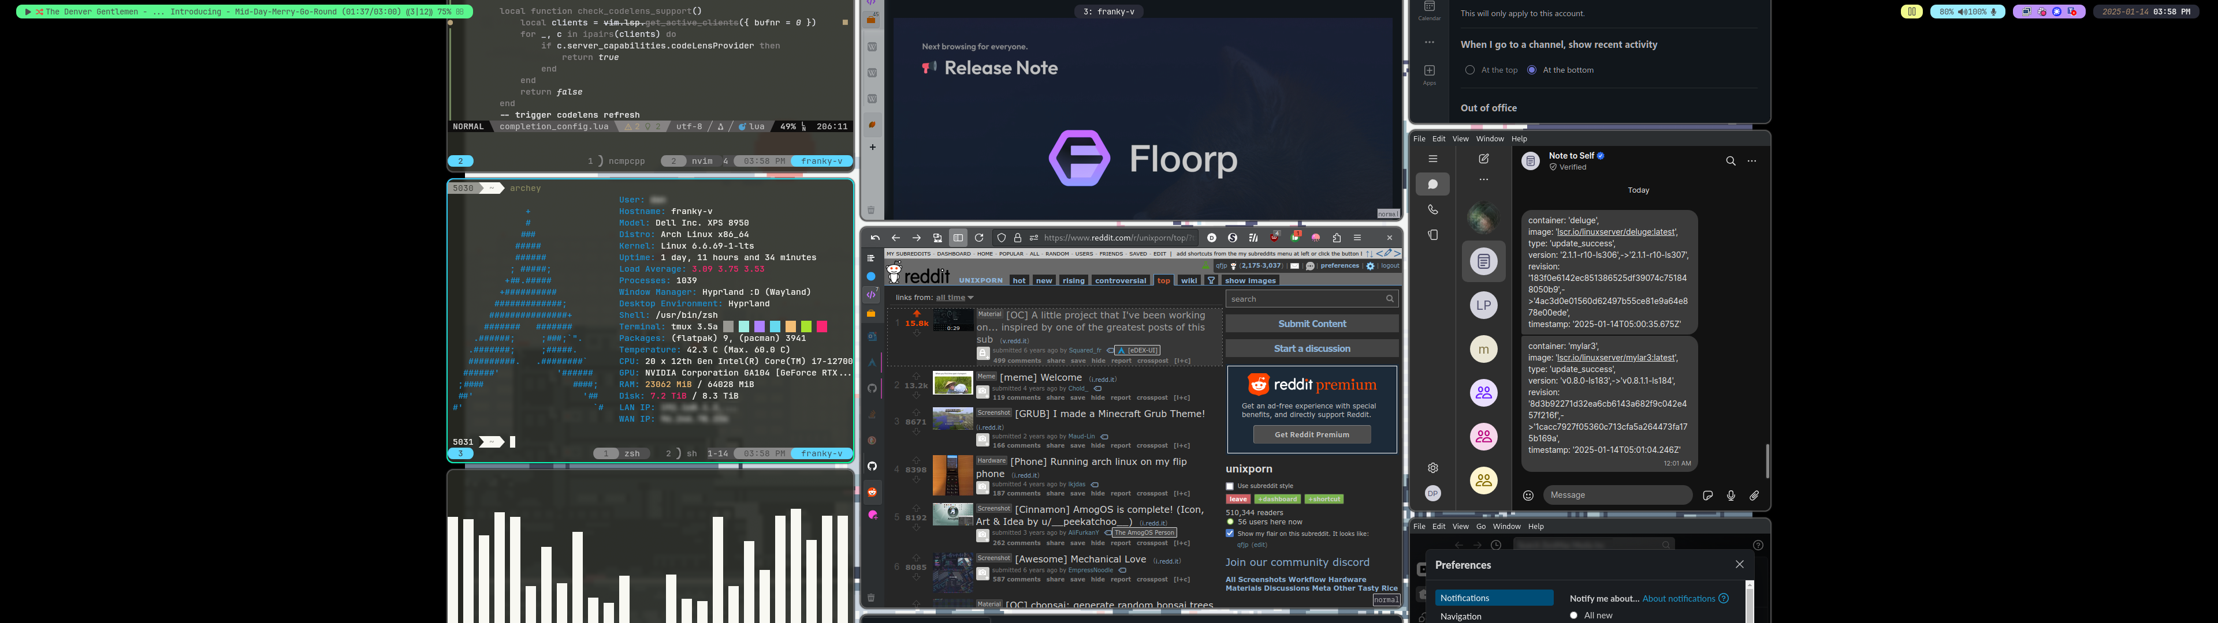The image size is (2218, 623).
Task: Select 'At the top' radio option
Action: 1470,70
